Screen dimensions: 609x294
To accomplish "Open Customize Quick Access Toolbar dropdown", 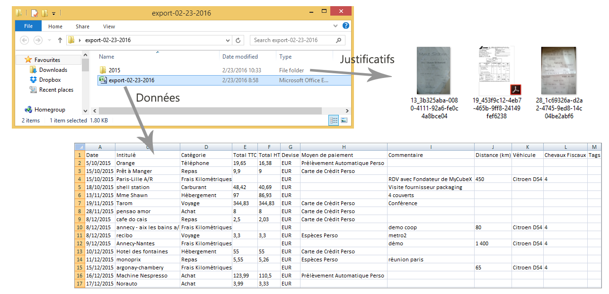I will click(x=53, y=14).
